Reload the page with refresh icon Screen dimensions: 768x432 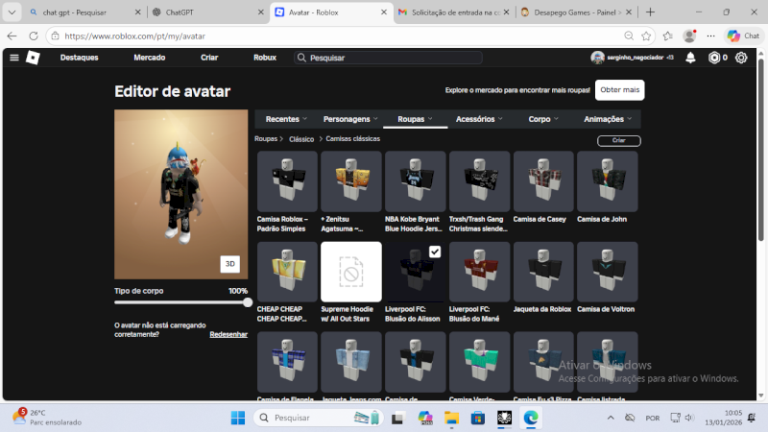pos(34,36)
